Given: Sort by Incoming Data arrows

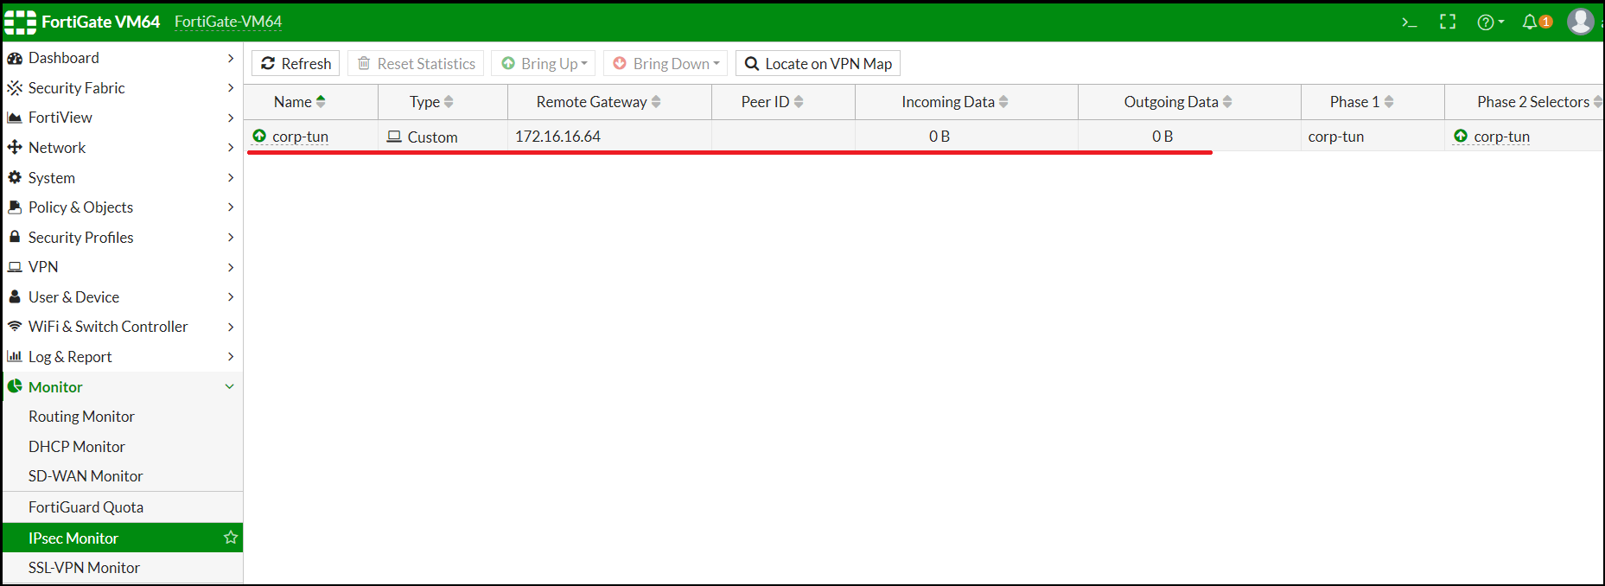Looking at the screenshot, I should (1003, 102).
